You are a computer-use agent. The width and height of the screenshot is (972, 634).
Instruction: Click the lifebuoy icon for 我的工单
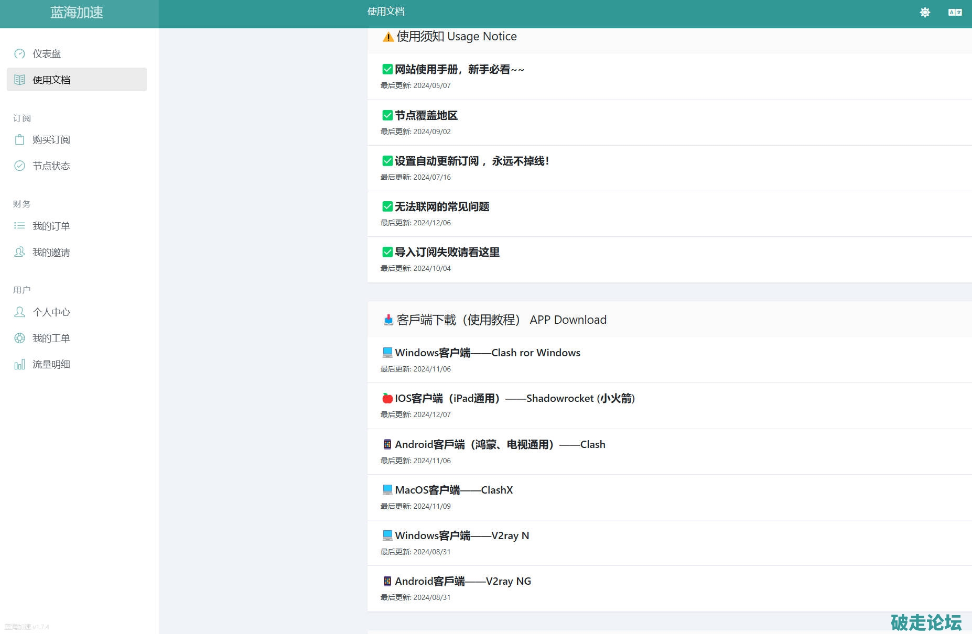(19, 338)
